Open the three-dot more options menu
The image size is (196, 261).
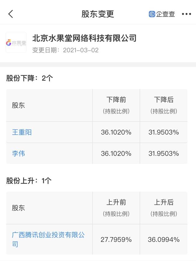186,14
